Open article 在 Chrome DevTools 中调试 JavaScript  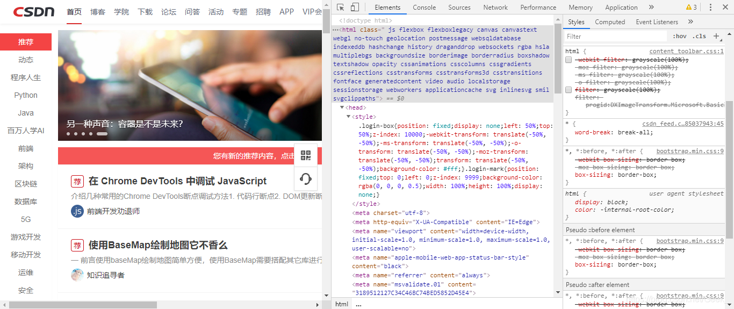coord(178,181)
